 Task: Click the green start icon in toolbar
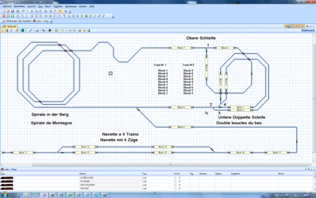pos(12,16)
